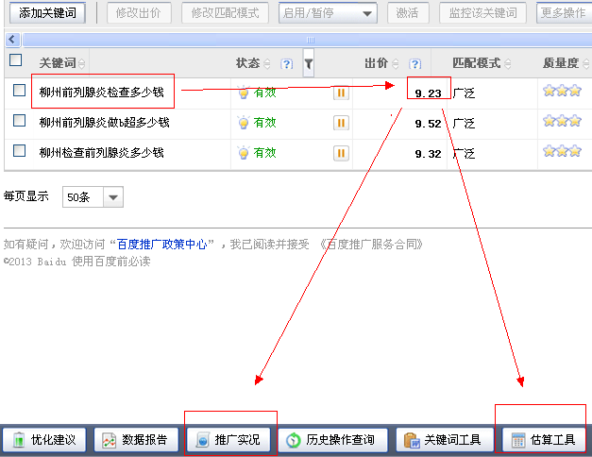Screen dimensions: 592x457
Task: Click the 激活 button
Action: (x=408, y=13)
